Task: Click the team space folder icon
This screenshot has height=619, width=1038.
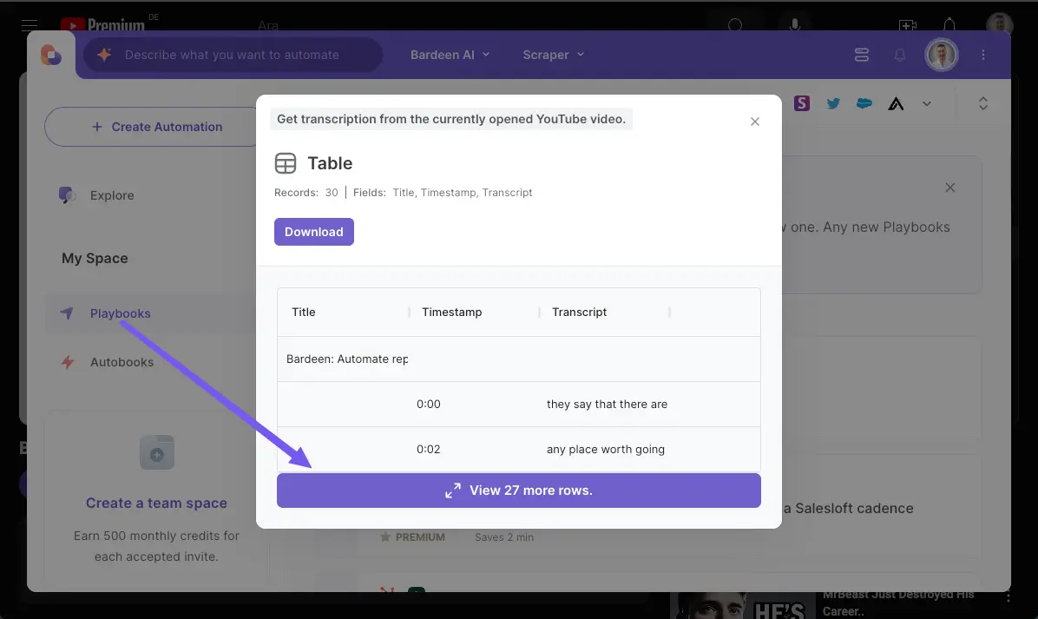Action: click(157, 453)
